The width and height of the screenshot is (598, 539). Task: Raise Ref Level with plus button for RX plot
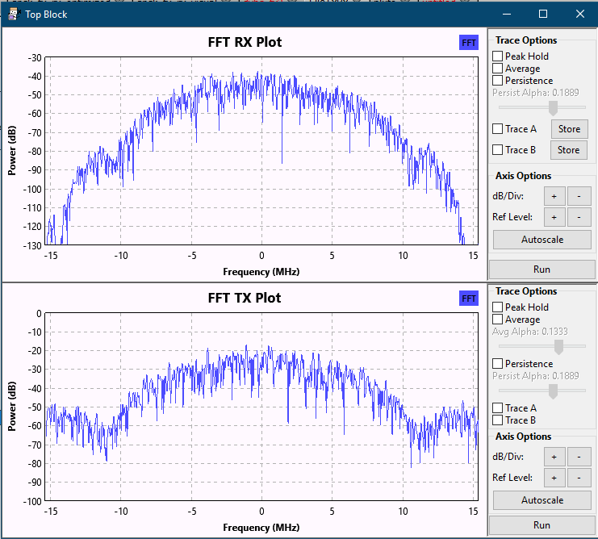pyautogui.click(x=554, y=216)
